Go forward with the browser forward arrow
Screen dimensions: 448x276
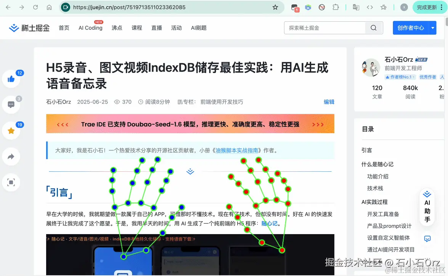22,7
